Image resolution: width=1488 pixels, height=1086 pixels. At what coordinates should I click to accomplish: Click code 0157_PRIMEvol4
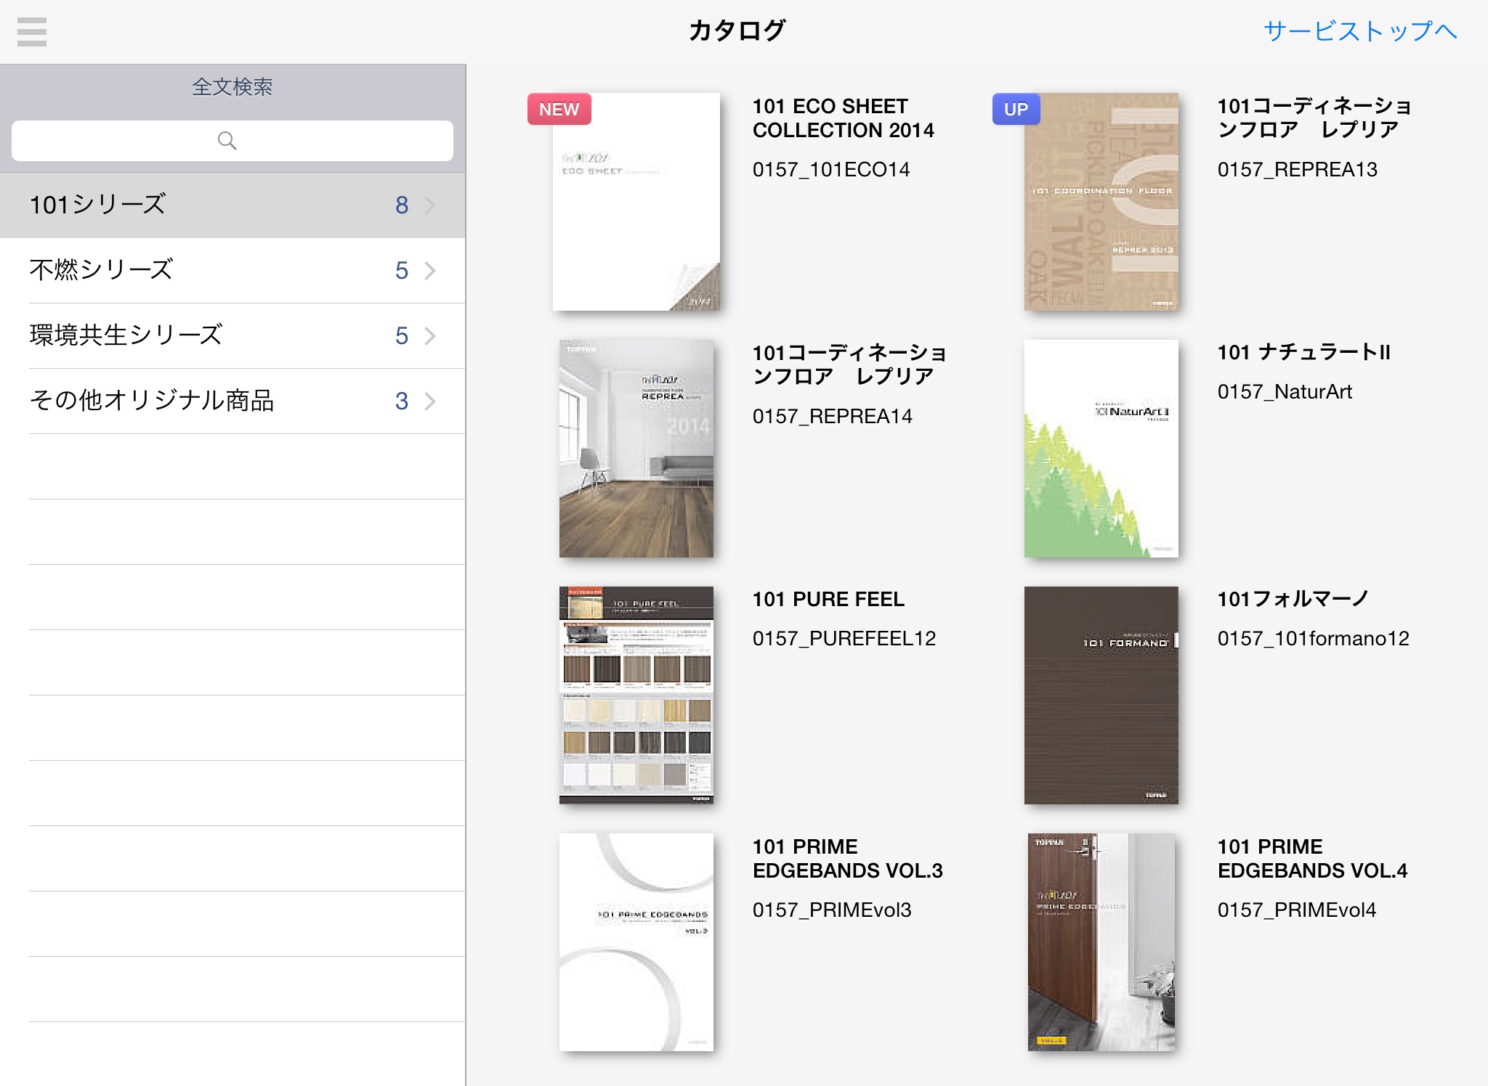pos(1297,910)
